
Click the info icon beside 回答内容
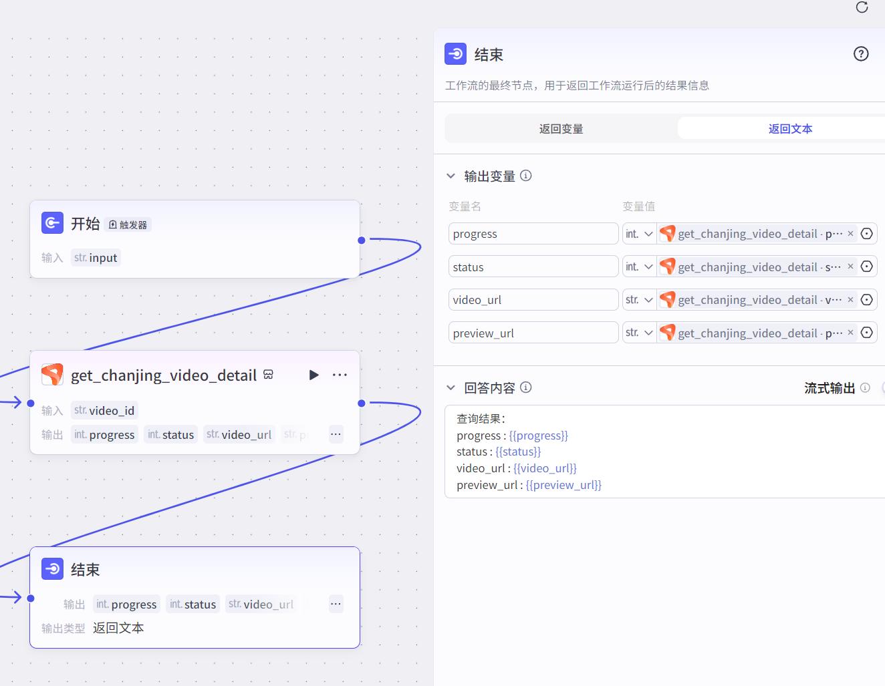point(526,387)
